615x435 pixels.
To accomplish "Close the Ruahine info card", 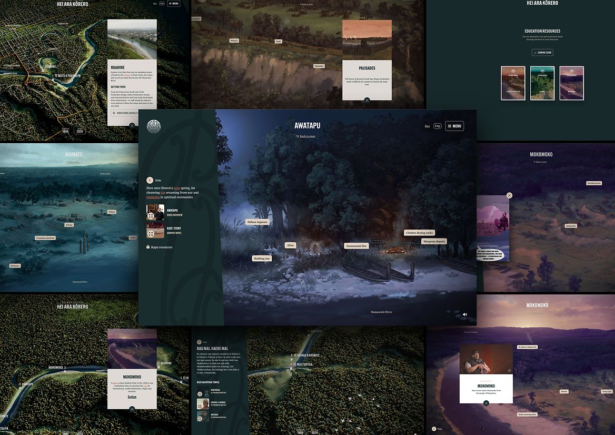I will point(132,126).
